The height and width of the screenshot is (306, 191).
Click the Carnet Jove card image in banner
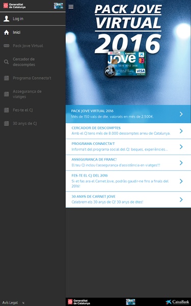click(125, 64)
